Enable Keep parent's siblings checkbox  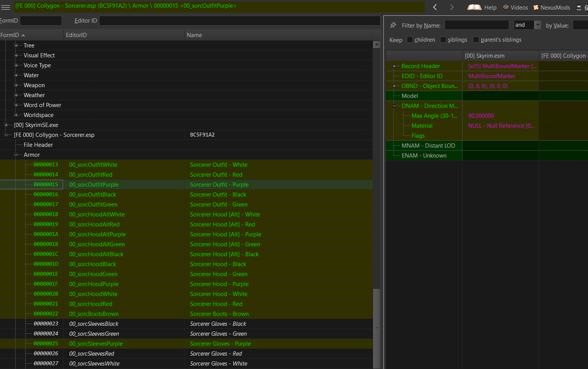click(x=476, y=40)
